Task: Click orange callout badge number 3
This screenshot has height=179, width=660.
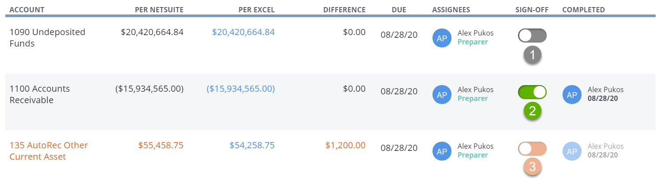Action: (x=532, y=167)
